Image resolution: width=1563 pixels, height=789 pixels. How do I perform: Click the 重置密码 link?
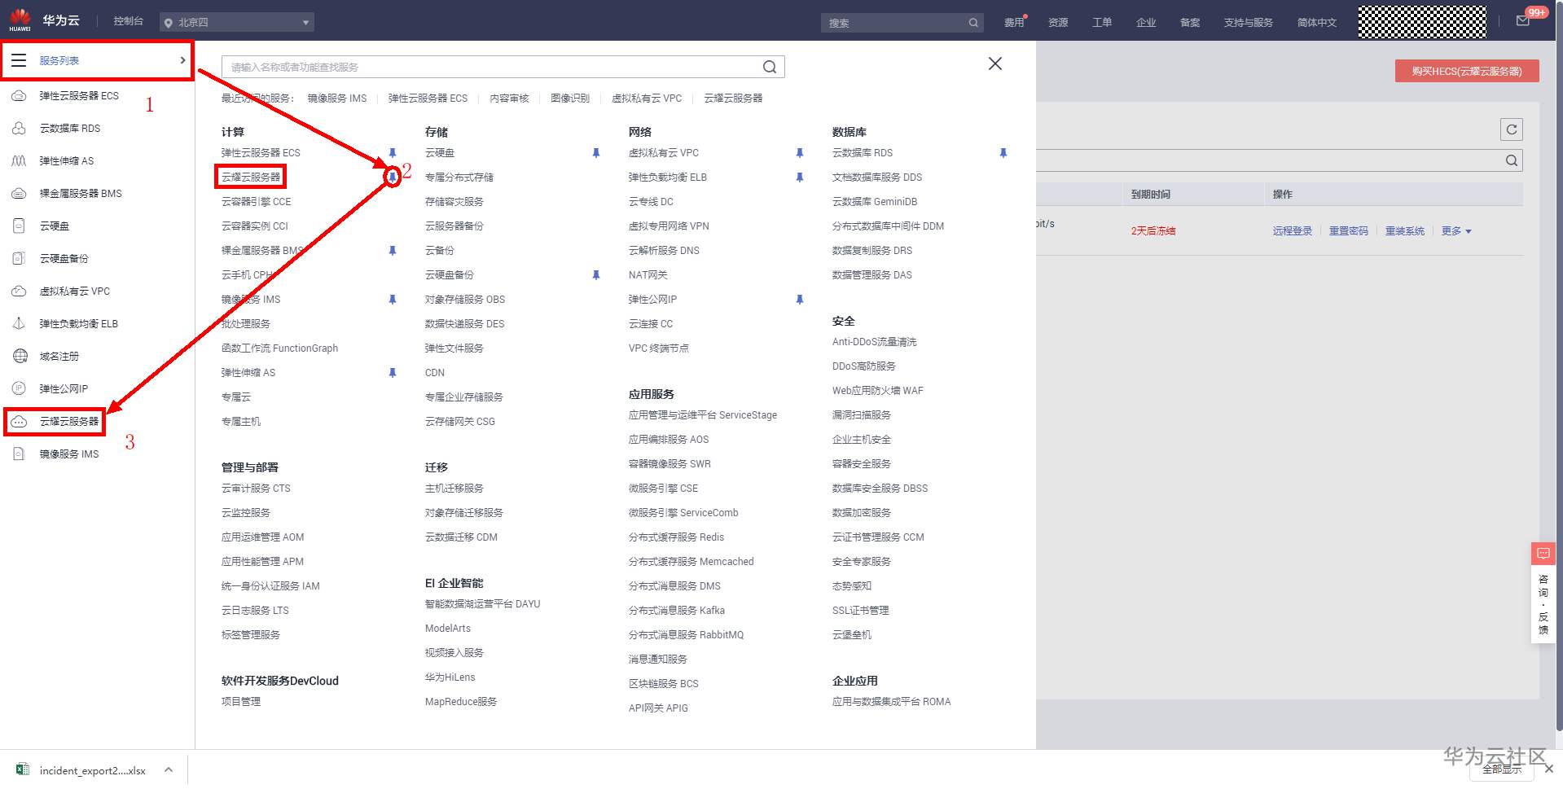coord(1349,231)
